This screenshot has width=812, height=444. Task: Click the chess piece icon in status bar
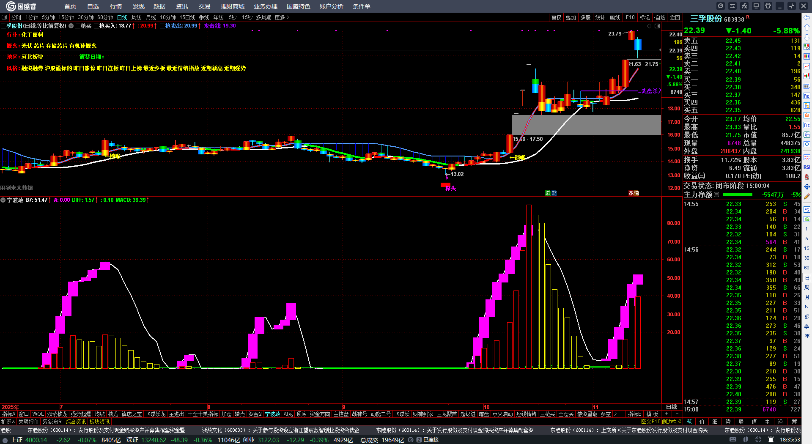pyautogui.click(x=771, y=440)
